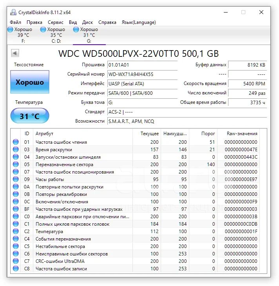The image size is (279, 286).
Task: Click the blue Хорошо health status button
Action: tap(30, 82)
